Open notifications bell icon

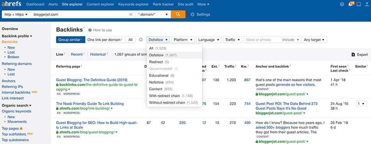click(350, 4)
